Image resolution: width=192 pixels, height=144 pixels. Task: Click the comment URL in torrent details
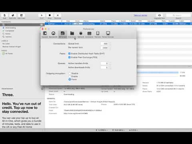coord(76,114)
